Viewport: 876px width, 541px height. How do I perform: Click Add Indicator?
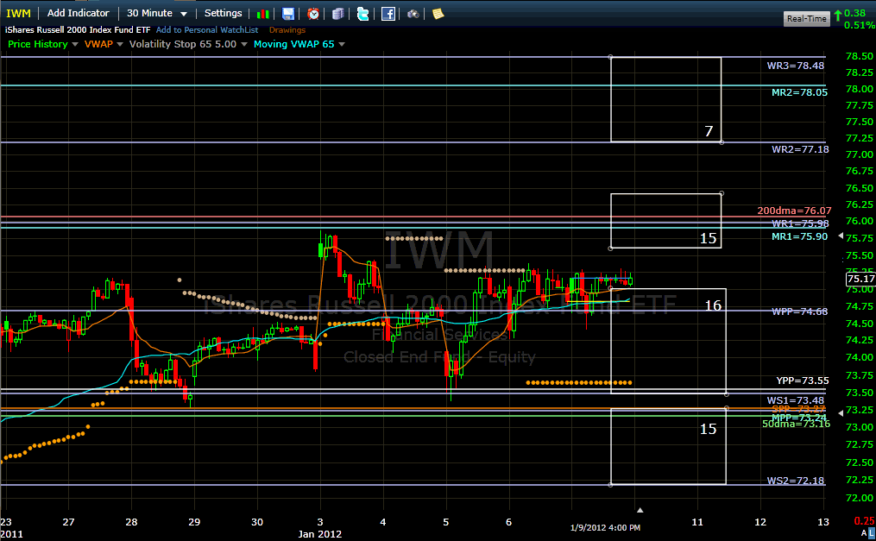coord(79,13)
